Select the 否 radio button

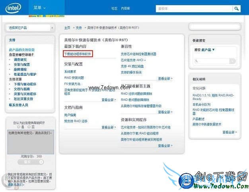tap(29, 127)
